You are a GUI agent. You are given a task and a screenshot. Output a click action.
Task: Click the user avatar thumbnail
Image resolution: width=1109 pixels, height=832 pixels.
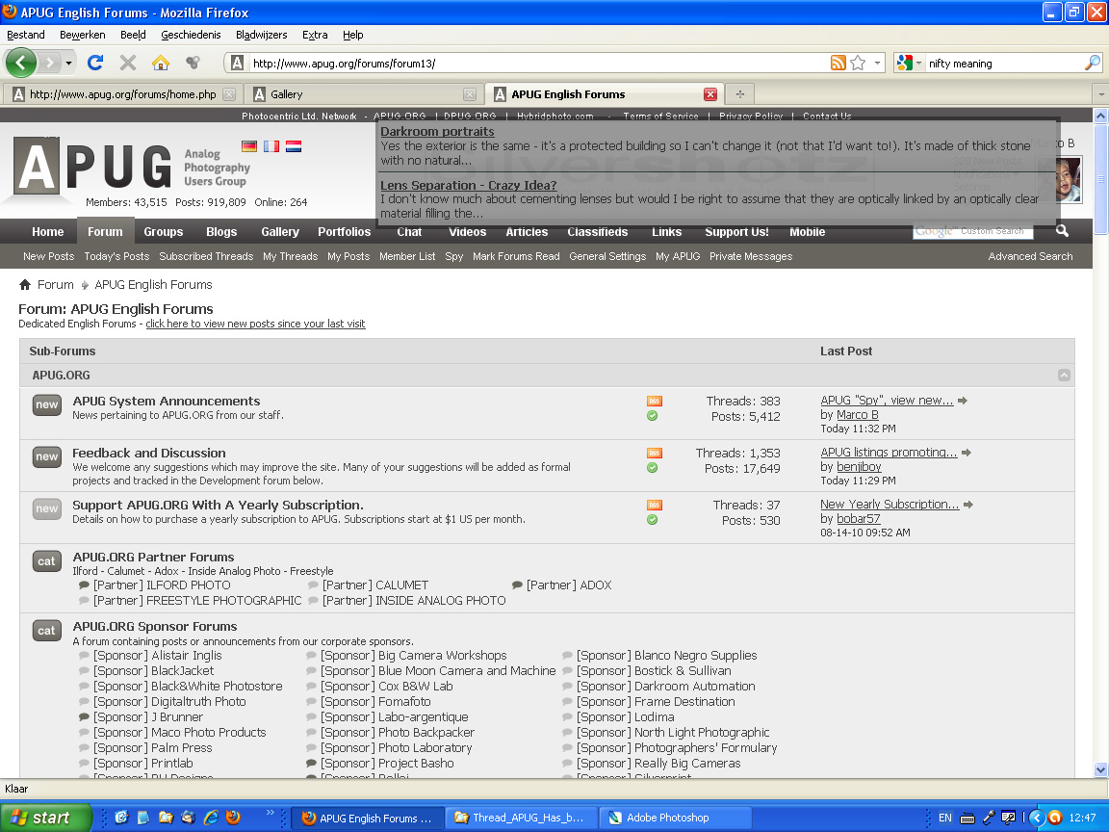[x=1068, y=179]
